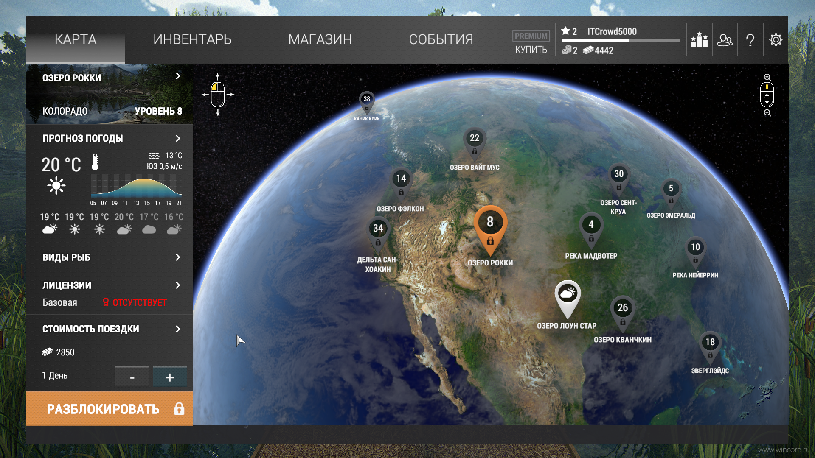The image size is (815, 458).
Task: Open the settings gear icon
Action: point(776,40)
